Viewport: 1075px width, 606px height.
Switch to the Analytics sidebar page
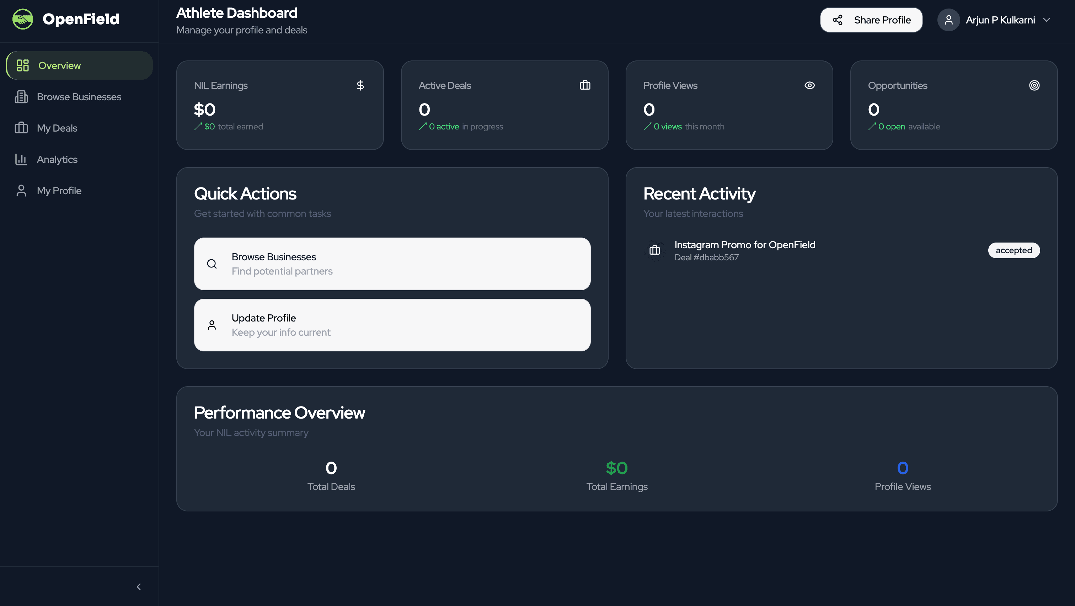(57, 159)
